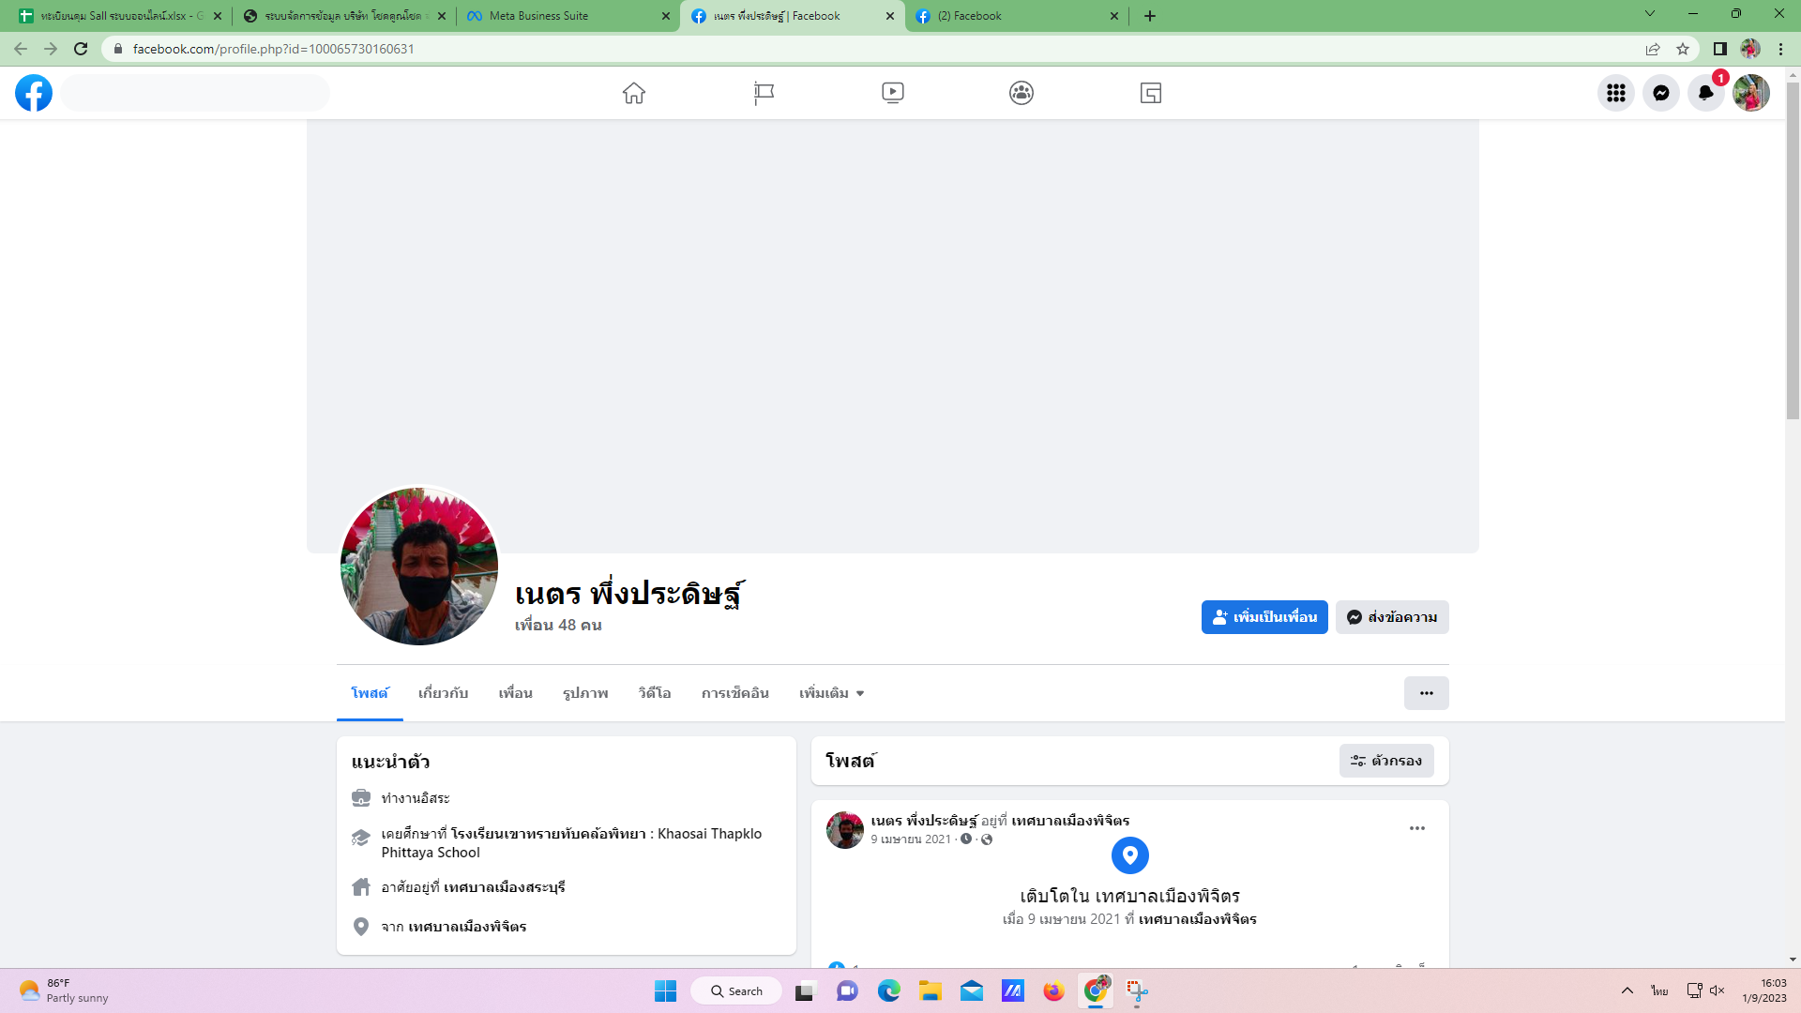Open the Facebook menu grid icon
The width and height of the screenshot is (1801, 1013).
click(x=1615, y=93)
